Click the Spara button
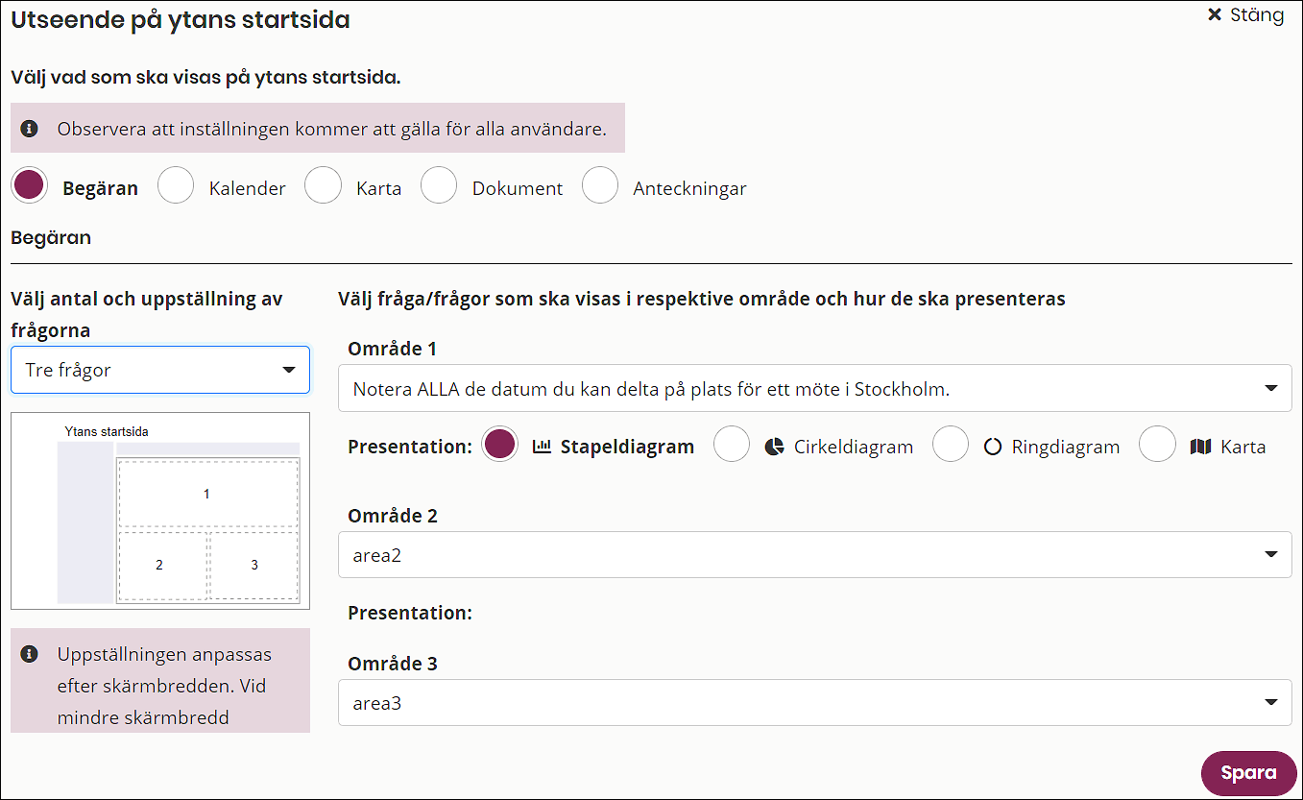The height and width of the screenshot is (800, 1303). (1248, 773)
